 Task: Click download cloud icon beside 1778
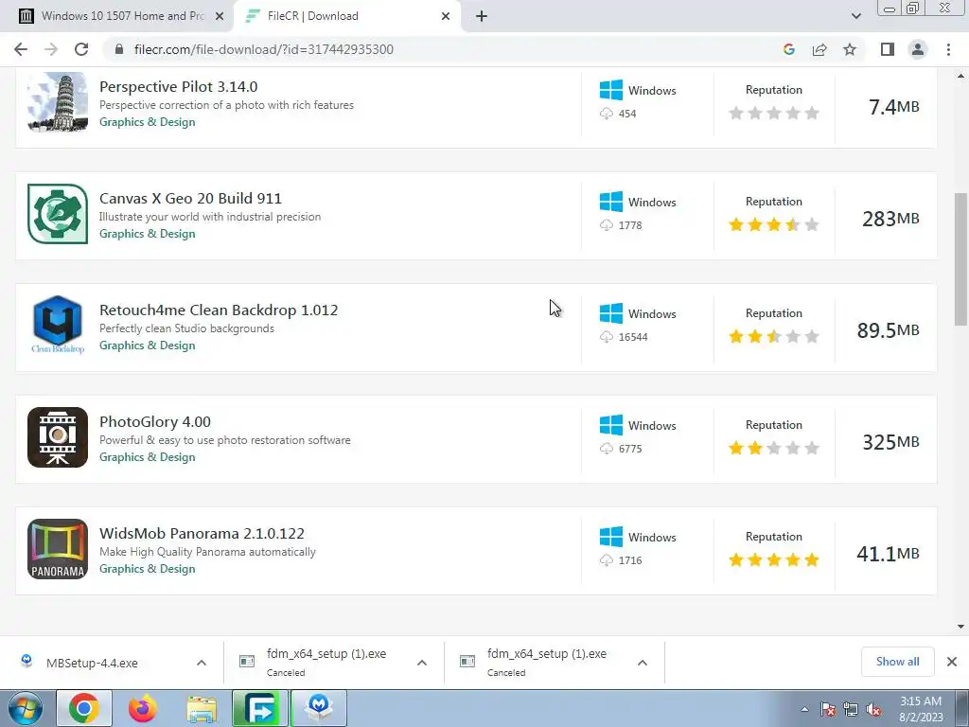(x=607, y=225)
